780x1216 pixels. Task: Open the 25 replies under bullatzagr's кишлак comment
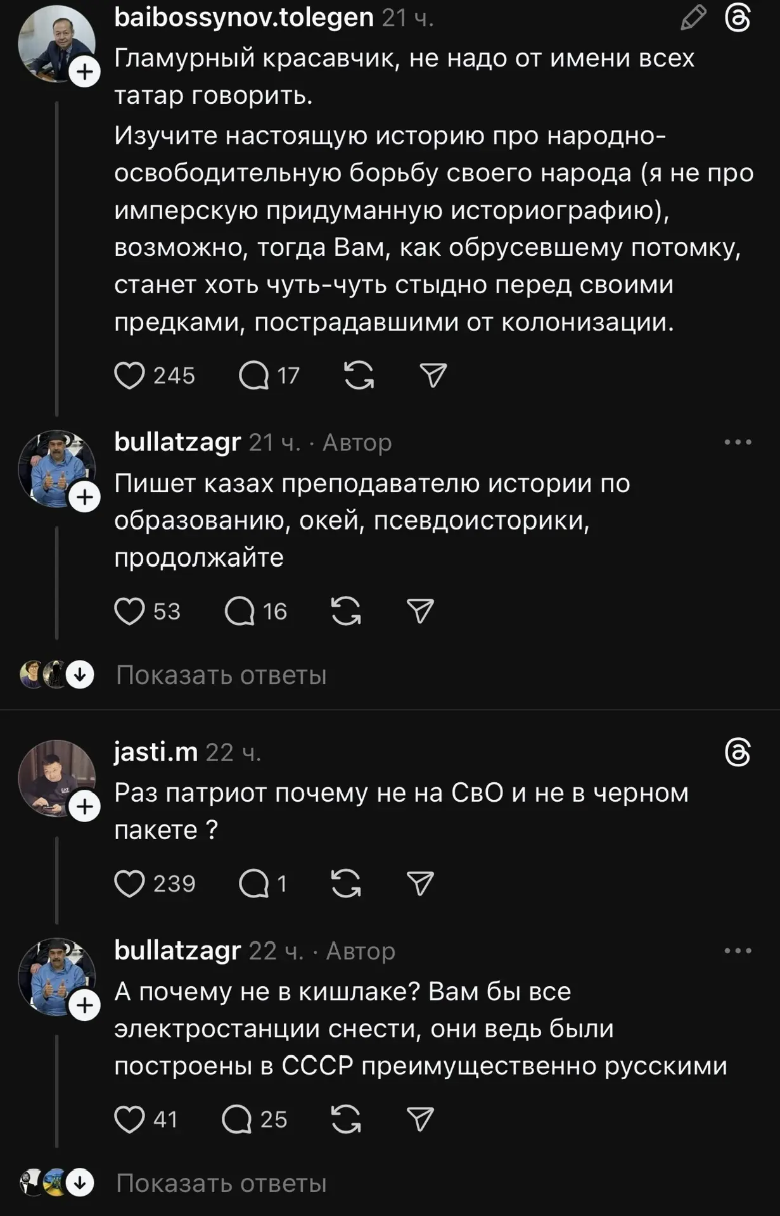coord(238,1119)
